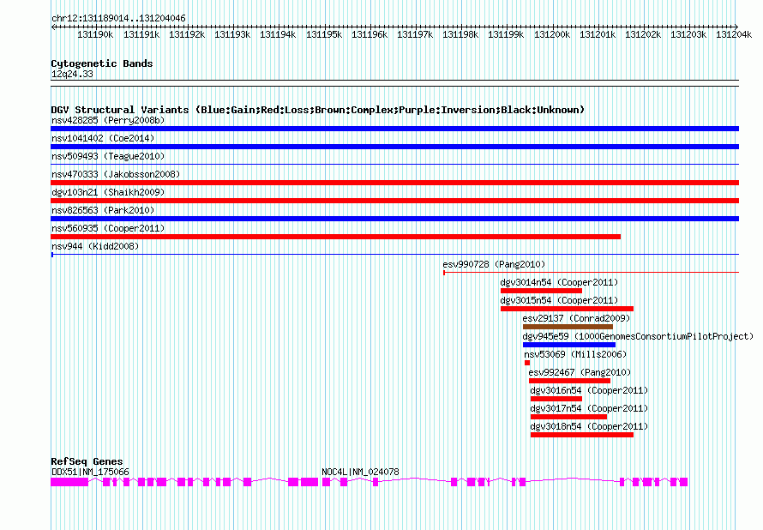Viewport: 763px width, 530px height.
Task: Open nsv470333 (Jakobsson2008) variant entry
Action: 116,174
